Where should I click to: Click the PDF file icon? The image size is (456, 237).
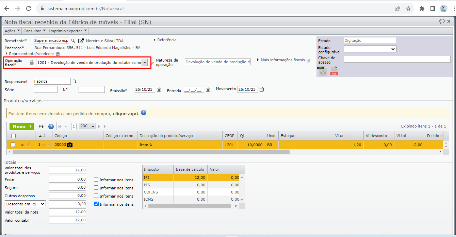click(334, 71)
